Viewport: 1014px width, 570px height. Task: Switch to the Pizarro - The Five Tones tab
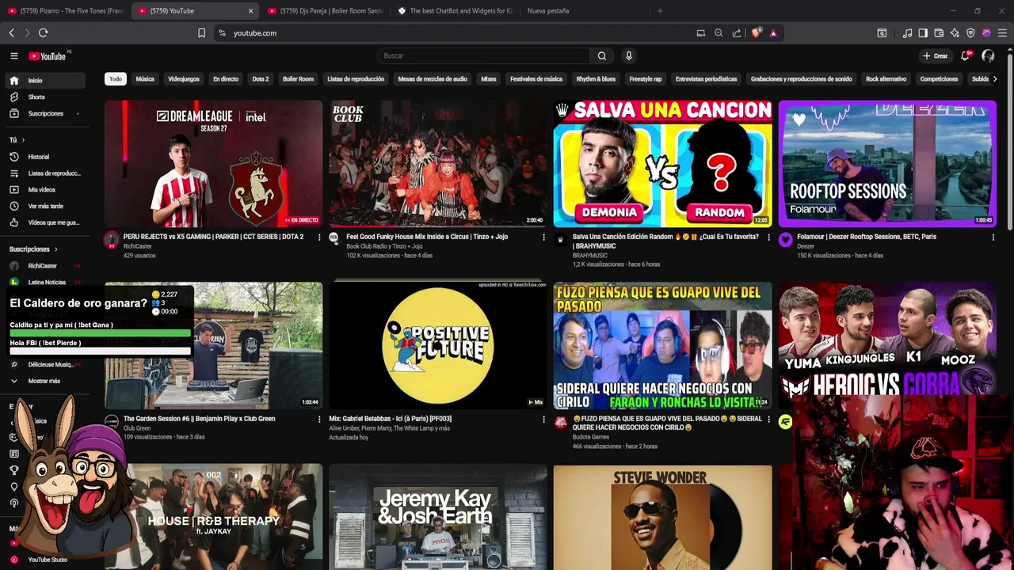click(x=65, y=11)
